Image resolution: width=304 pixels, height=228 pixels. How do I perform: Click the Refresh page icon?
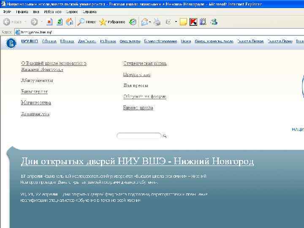click(60, 22)
